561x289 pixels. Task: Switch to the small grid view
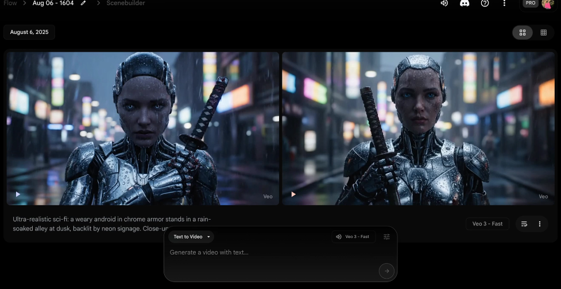pos(543,33)
